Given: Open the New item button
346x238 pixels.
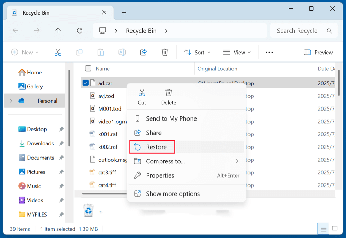Looking at the screenshot, I should (25, 52).
